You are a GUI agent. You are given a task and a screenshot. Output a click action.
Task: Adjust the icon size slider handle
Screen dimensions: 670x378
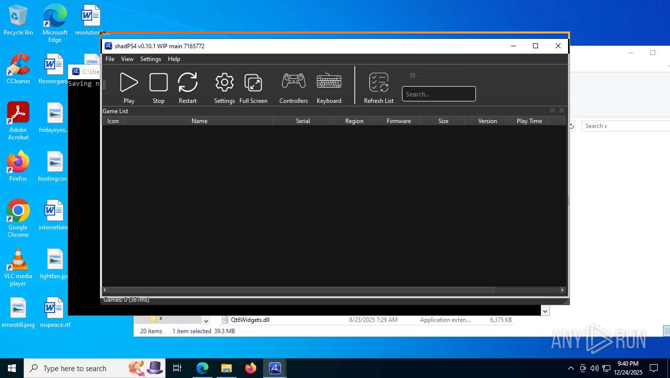pyautogui.click(x=413, y=75)
